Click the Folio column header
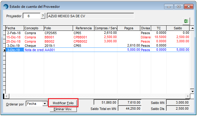Image resolution: width=197 pixels, height=116 pixels. pos(59,28)
